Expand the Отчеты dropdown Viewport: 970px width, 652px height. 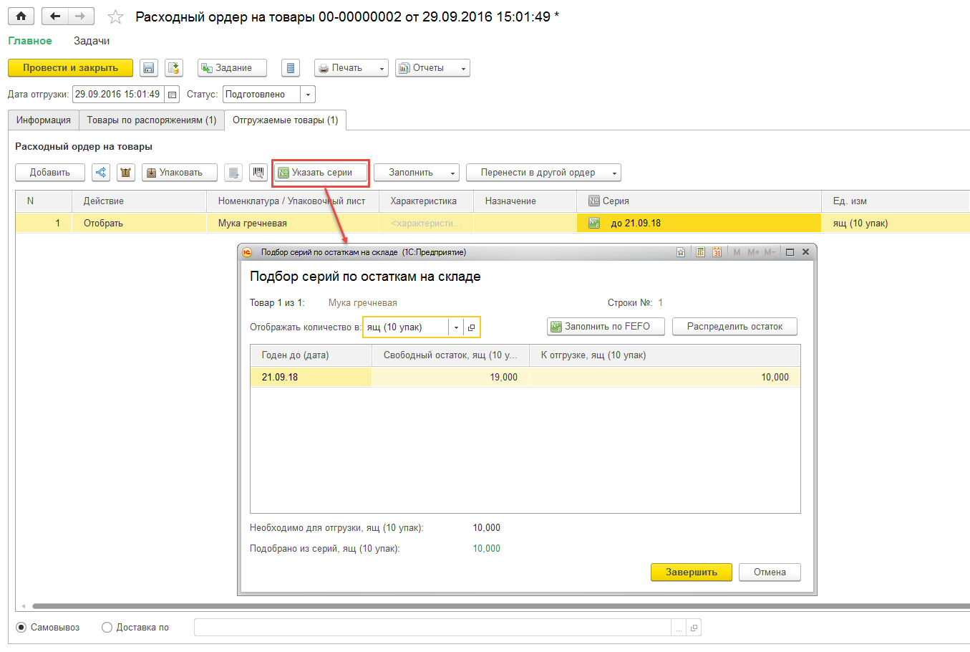click(463, 69)
